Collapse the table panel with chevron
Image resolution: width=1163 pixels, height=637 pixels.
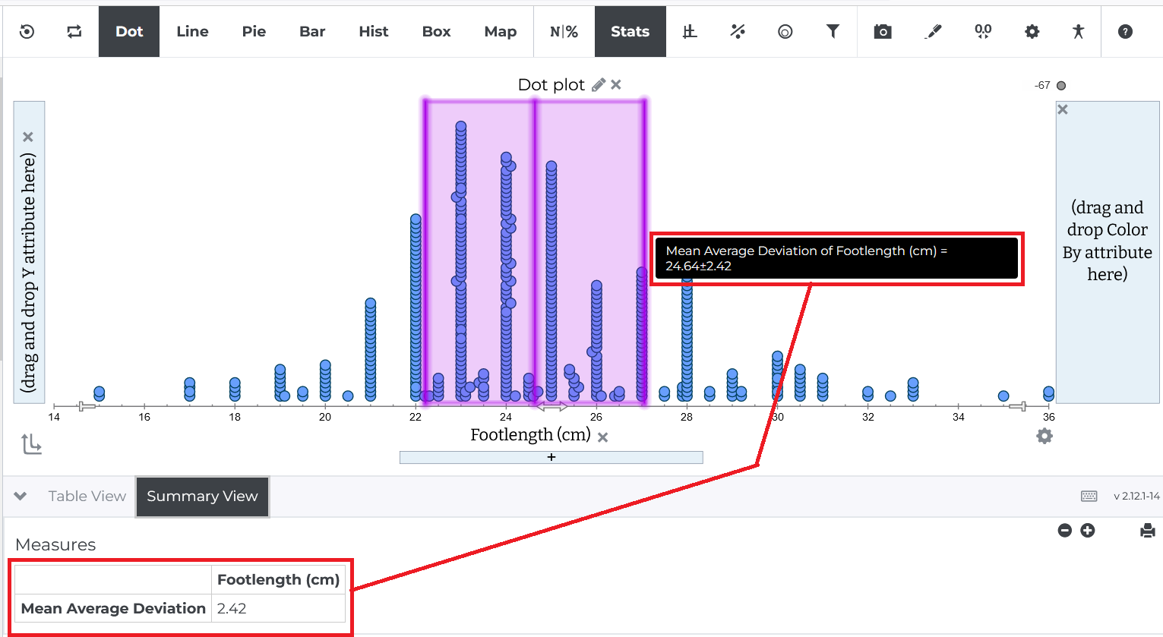pos(21,496)
